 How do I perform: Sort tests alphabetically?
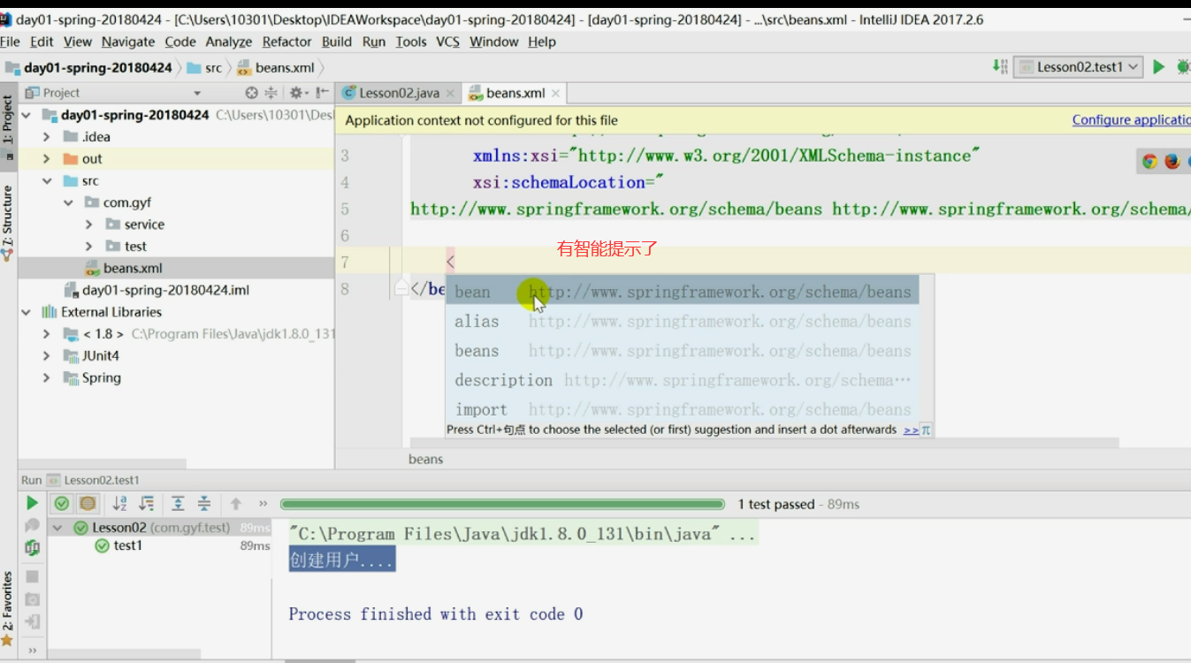(120, 504)
